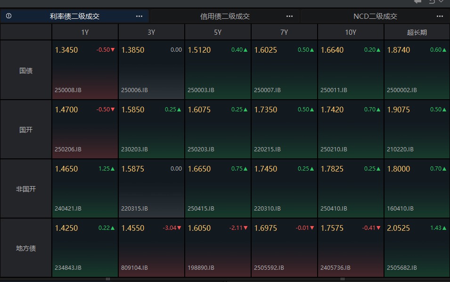Open the three-dot menu of NCD二级成交
Viewport: 450px width, 282px height.
(440, 16)
